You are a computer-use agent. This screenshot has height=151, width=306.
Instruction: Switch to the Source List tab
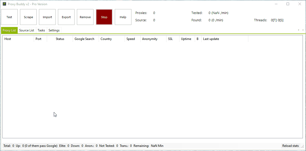pos(27,30)
